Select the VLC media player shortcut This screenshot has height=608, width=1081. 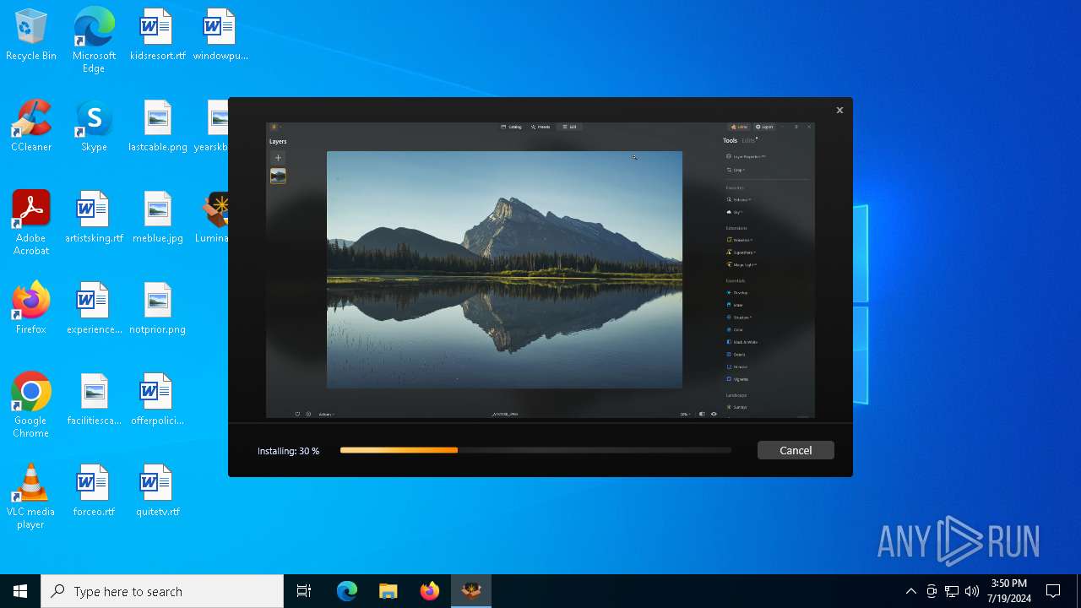coord(31,497)
